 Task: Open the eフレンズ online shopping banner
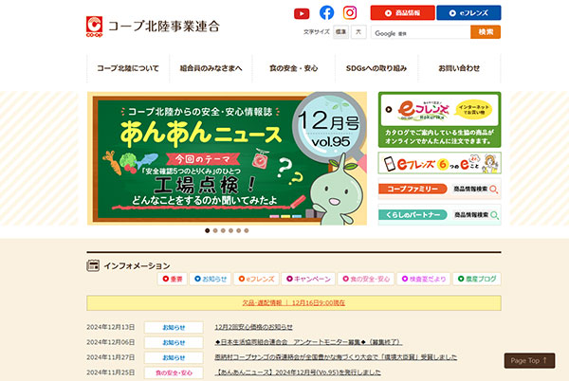pyautogui.click(x=439, y=119)
